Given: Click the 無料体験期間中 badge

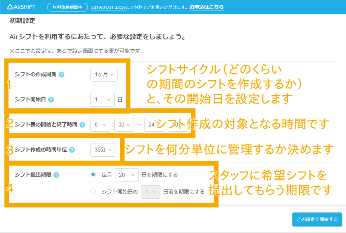Looking at the screenshot, I should click(x=67, y=7).
